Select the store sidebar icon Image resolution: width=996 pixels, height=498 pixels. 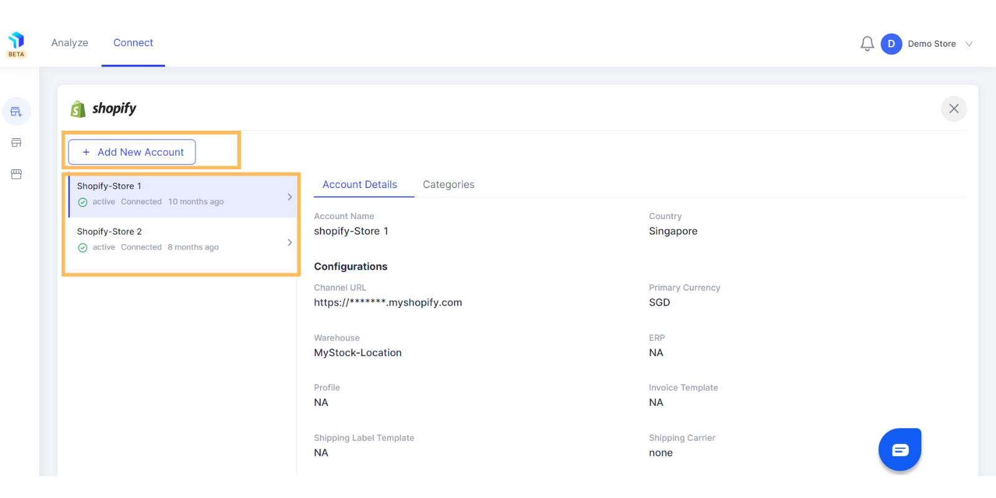tap(17, 143)
